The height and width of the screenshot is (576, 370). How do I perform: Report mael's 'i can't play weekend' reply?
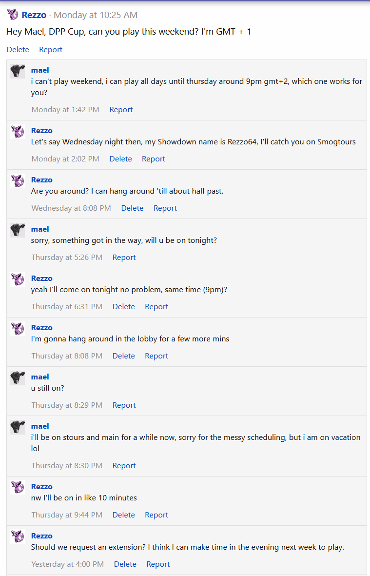[x=121, y=109]
